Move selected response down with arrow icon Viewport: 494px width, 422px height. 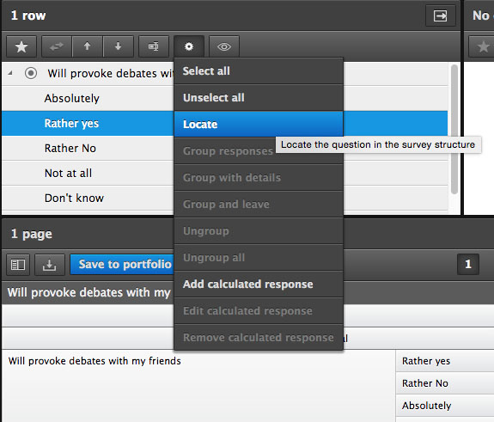[119, 46]
